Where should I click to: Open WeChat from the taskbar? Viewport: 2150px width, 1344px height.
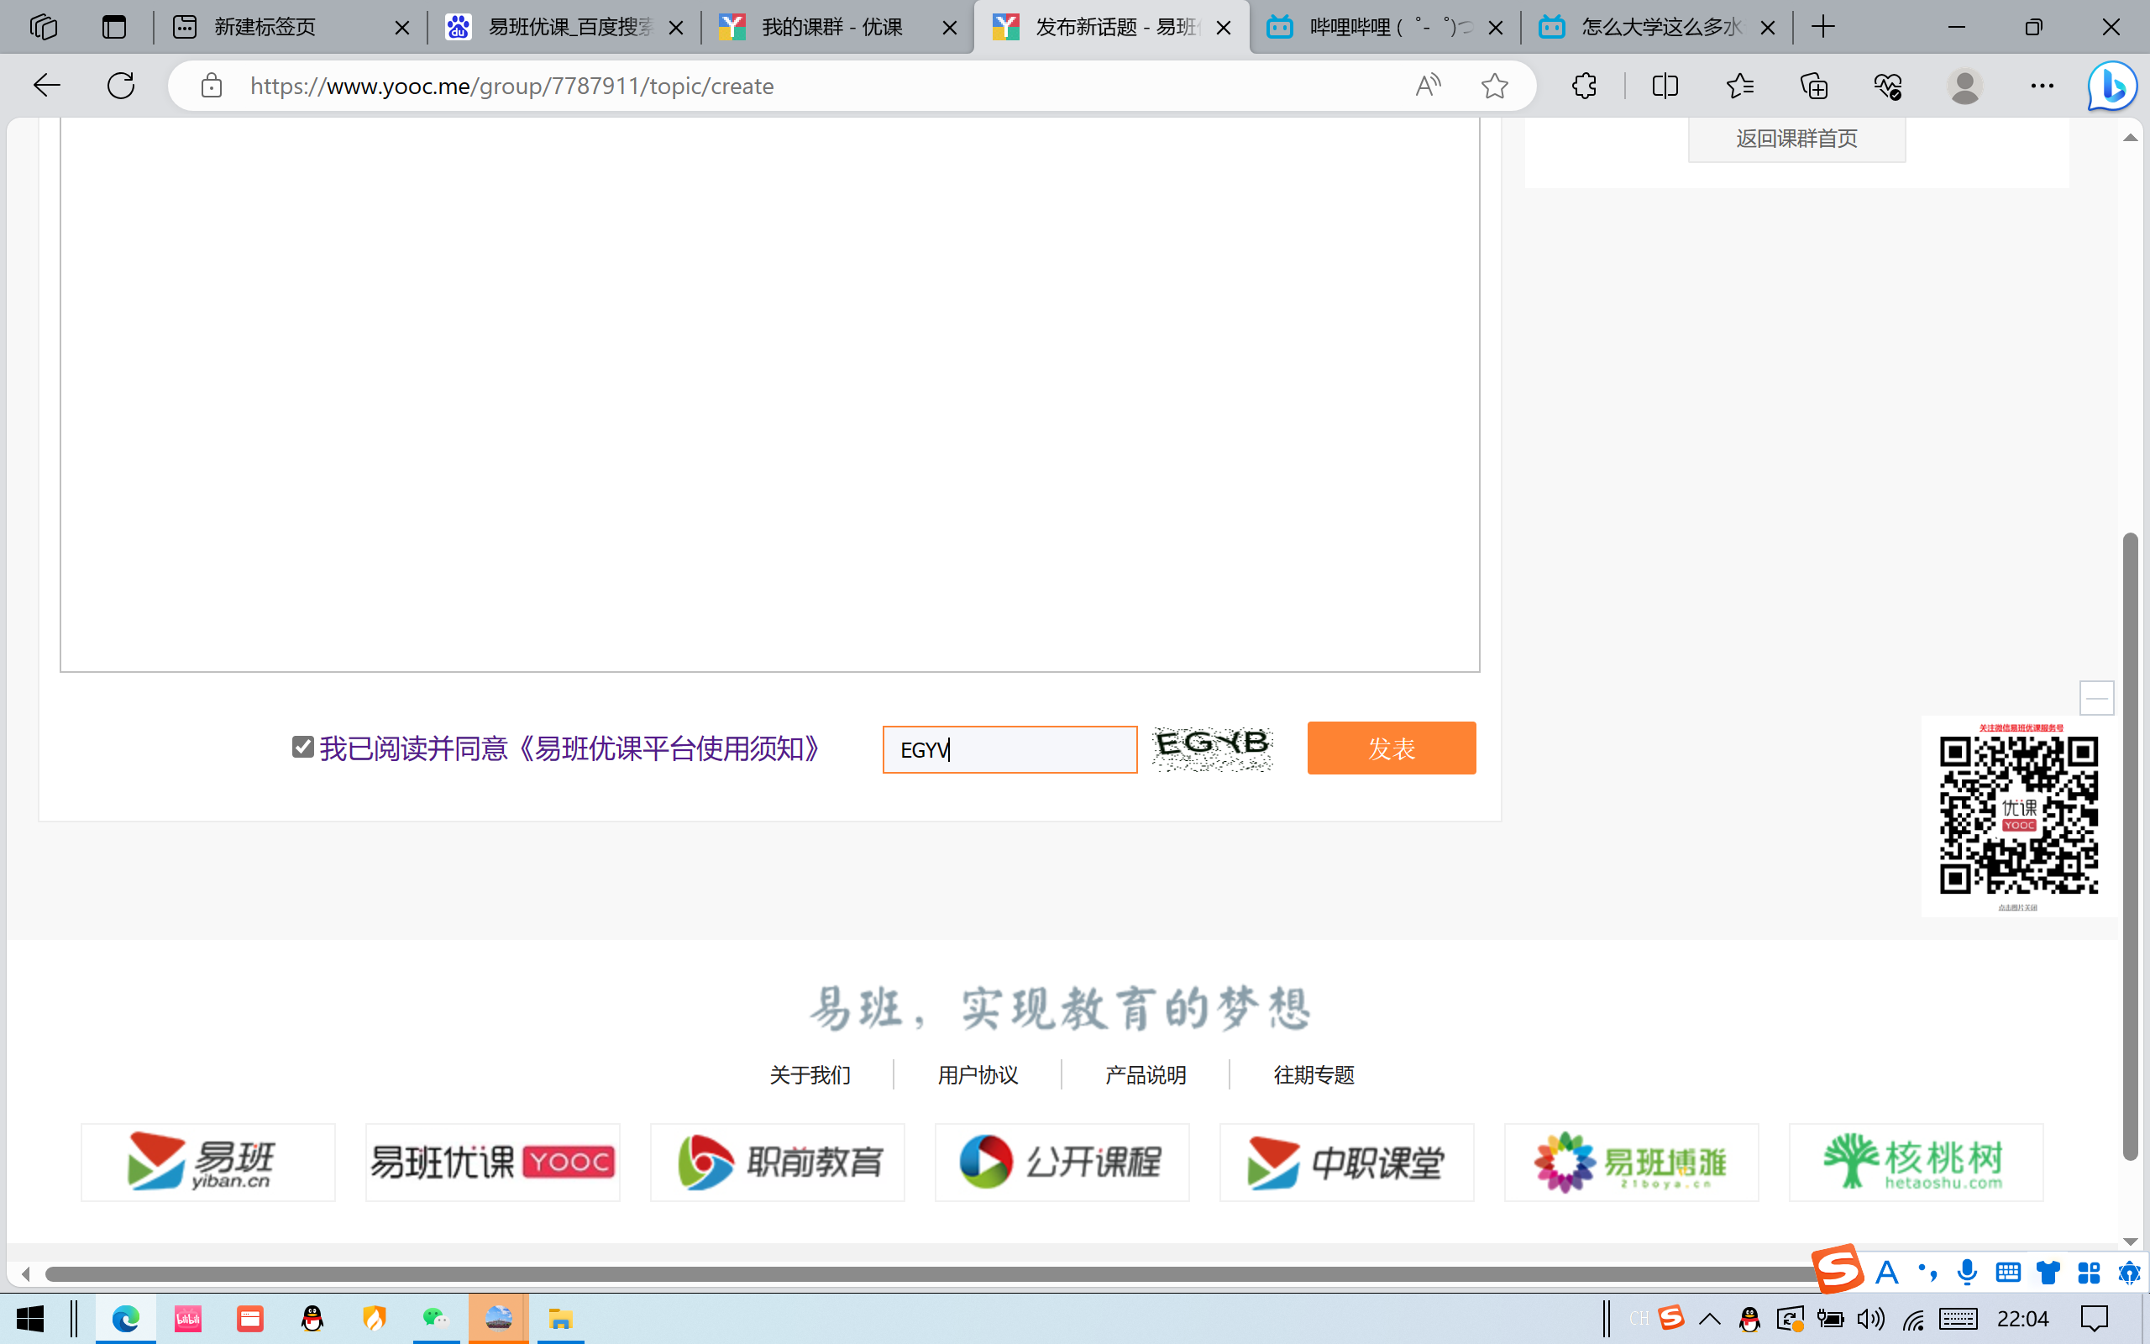(x=435, y=1318)
